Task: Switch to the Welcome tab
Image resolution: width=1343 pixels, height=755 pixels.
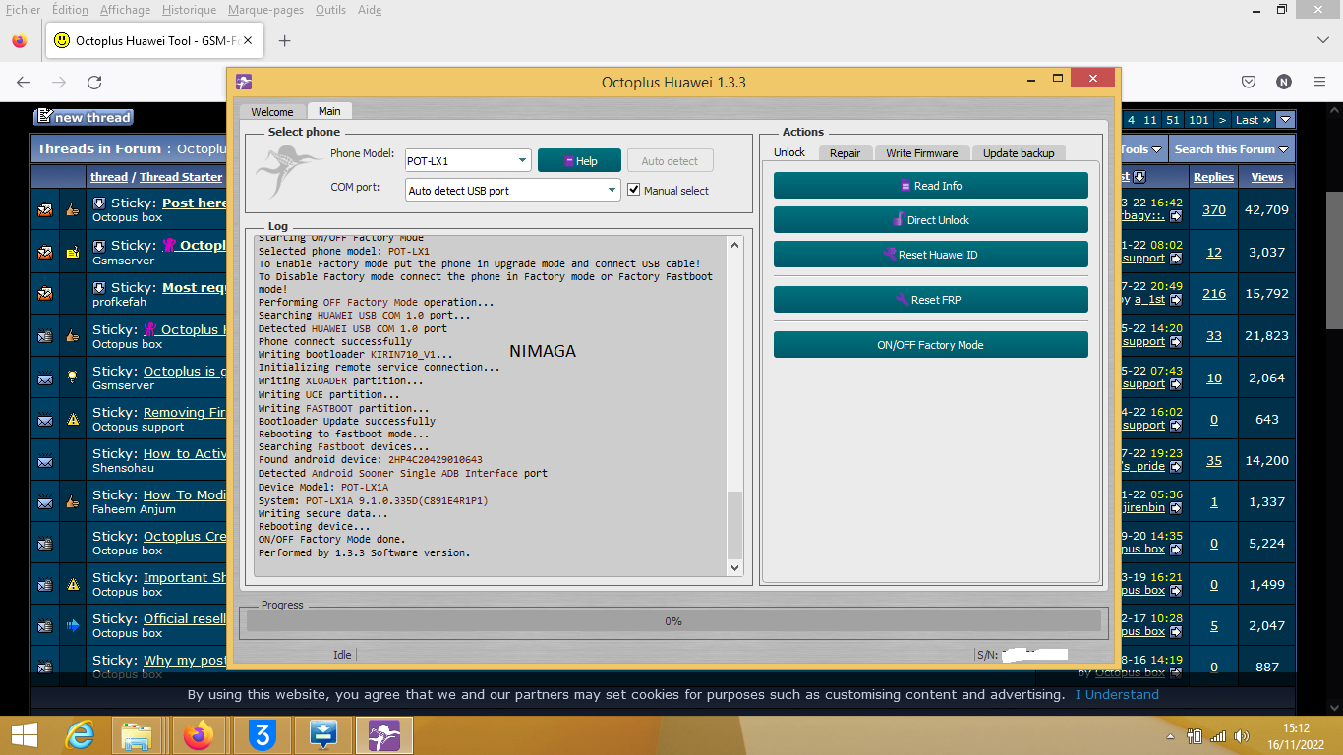Action: point(272,111)
